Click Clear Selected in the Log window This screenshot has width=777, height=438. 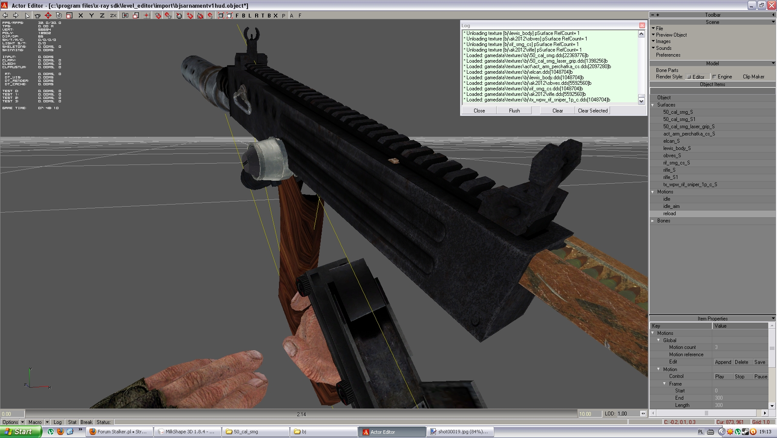coord(593,110)
